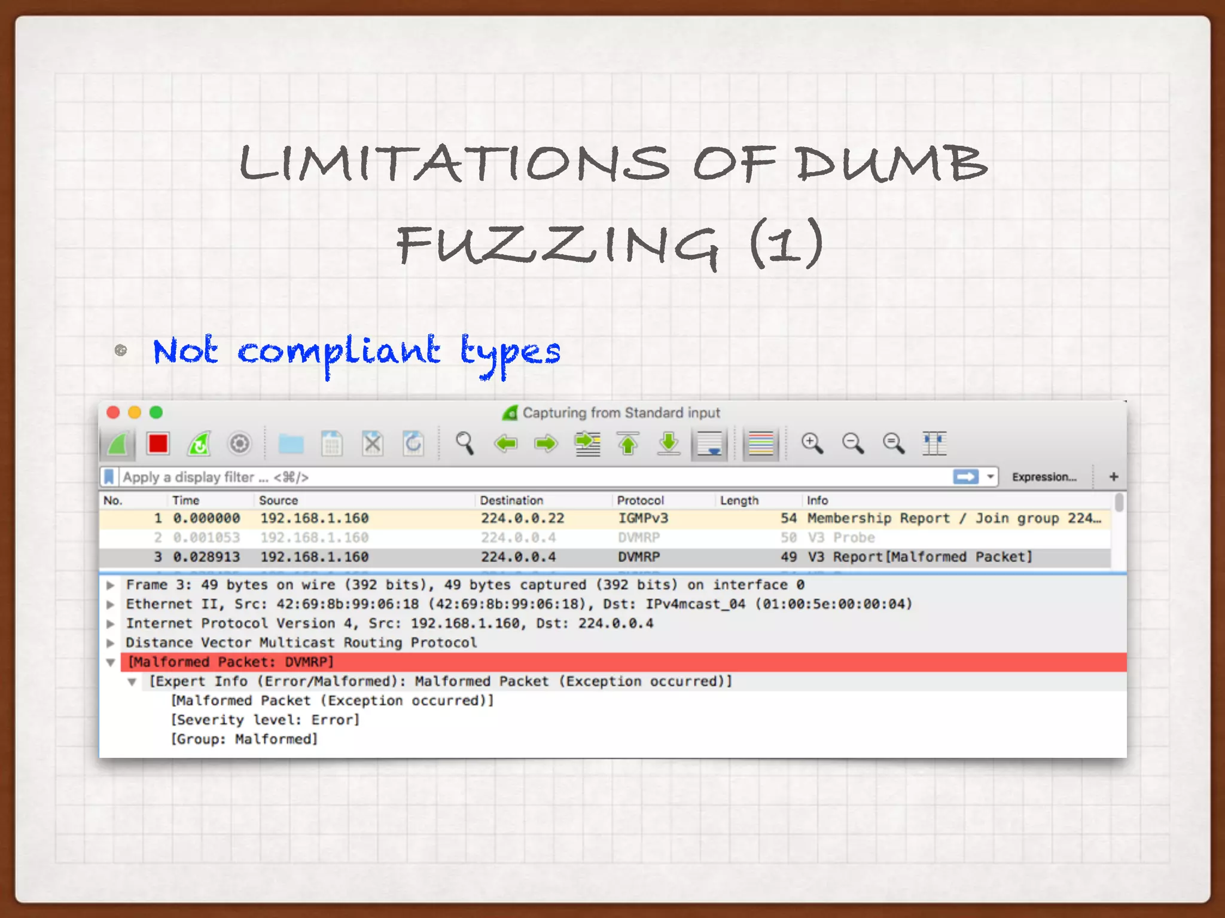Image resolution: width=1225 pixels, height=918 pixels.
Task: Sort by the Source column header
Action: (x=278, y=500)
